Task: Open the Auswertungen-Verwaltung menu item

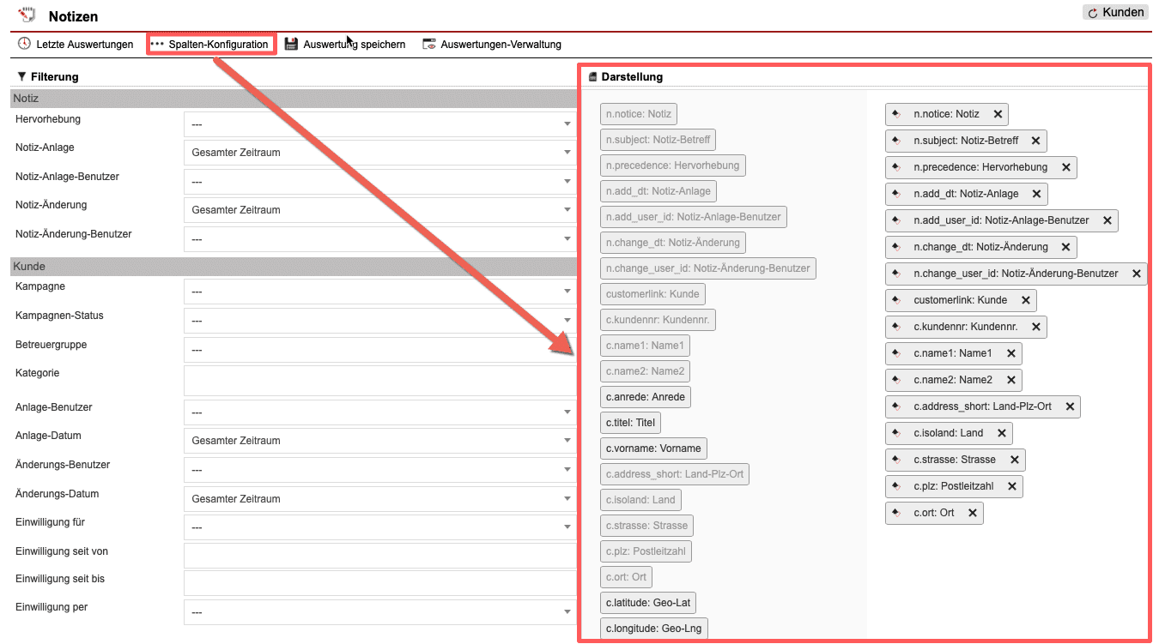Action: point(501,44)
